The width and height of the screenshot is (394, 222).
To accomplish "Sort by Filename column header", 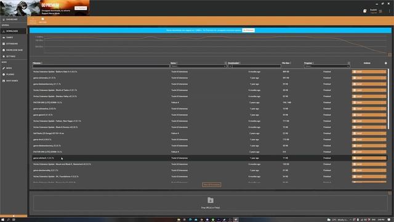I will [37, 63].
